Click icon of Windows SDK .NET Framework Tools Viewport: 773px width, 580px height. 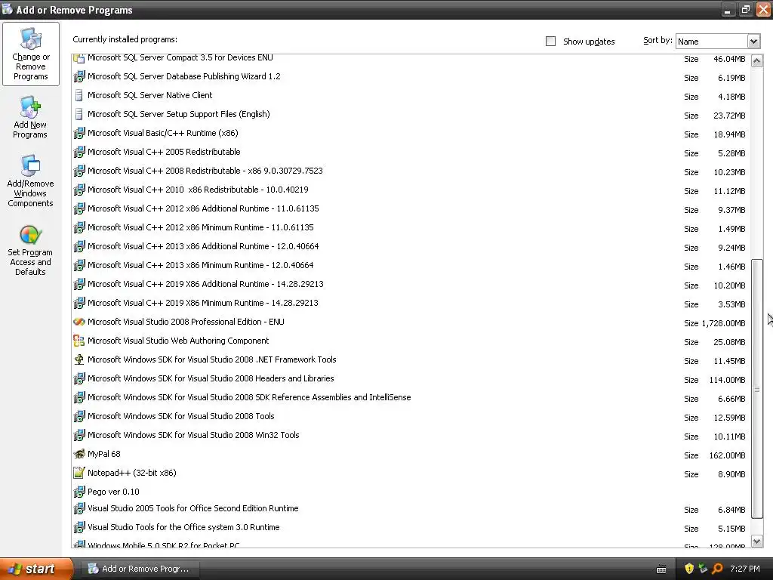pyautogui.click(x=79, y=359)
